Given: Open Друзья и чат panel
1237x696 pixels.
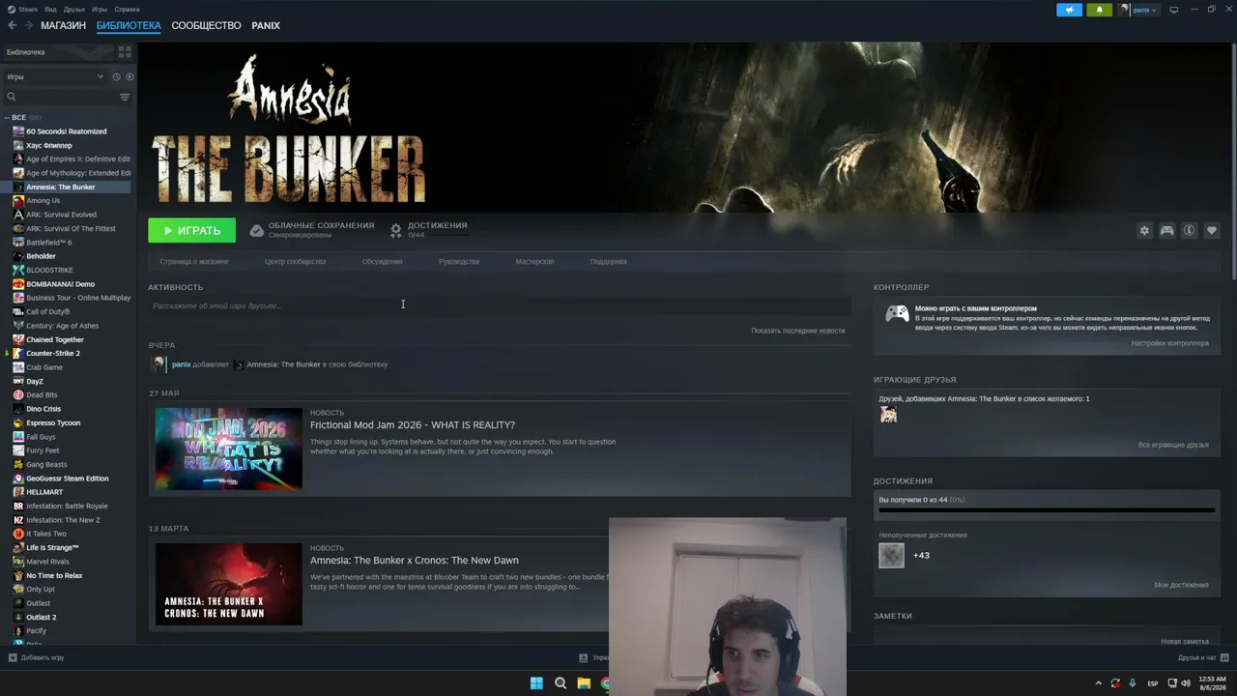Looking at the screenshot, I should [1202, 657].
